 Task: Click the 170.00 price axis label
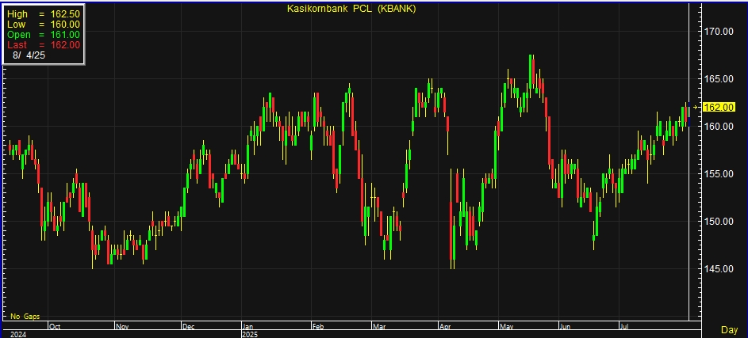tap(719, 32)
